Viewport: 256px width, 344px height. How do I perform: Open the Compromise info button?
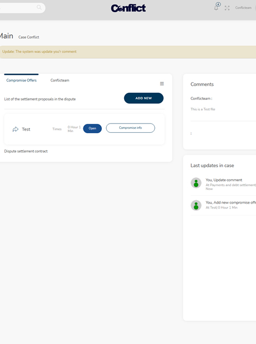coord(130,128)
